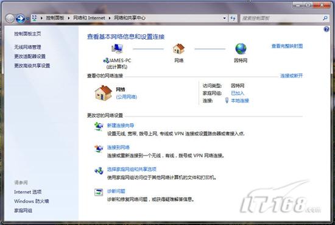The height and width of the screenshot is (225, 335).
Task: Click the Control Panel icon in address bar
Action: (35, 18)
